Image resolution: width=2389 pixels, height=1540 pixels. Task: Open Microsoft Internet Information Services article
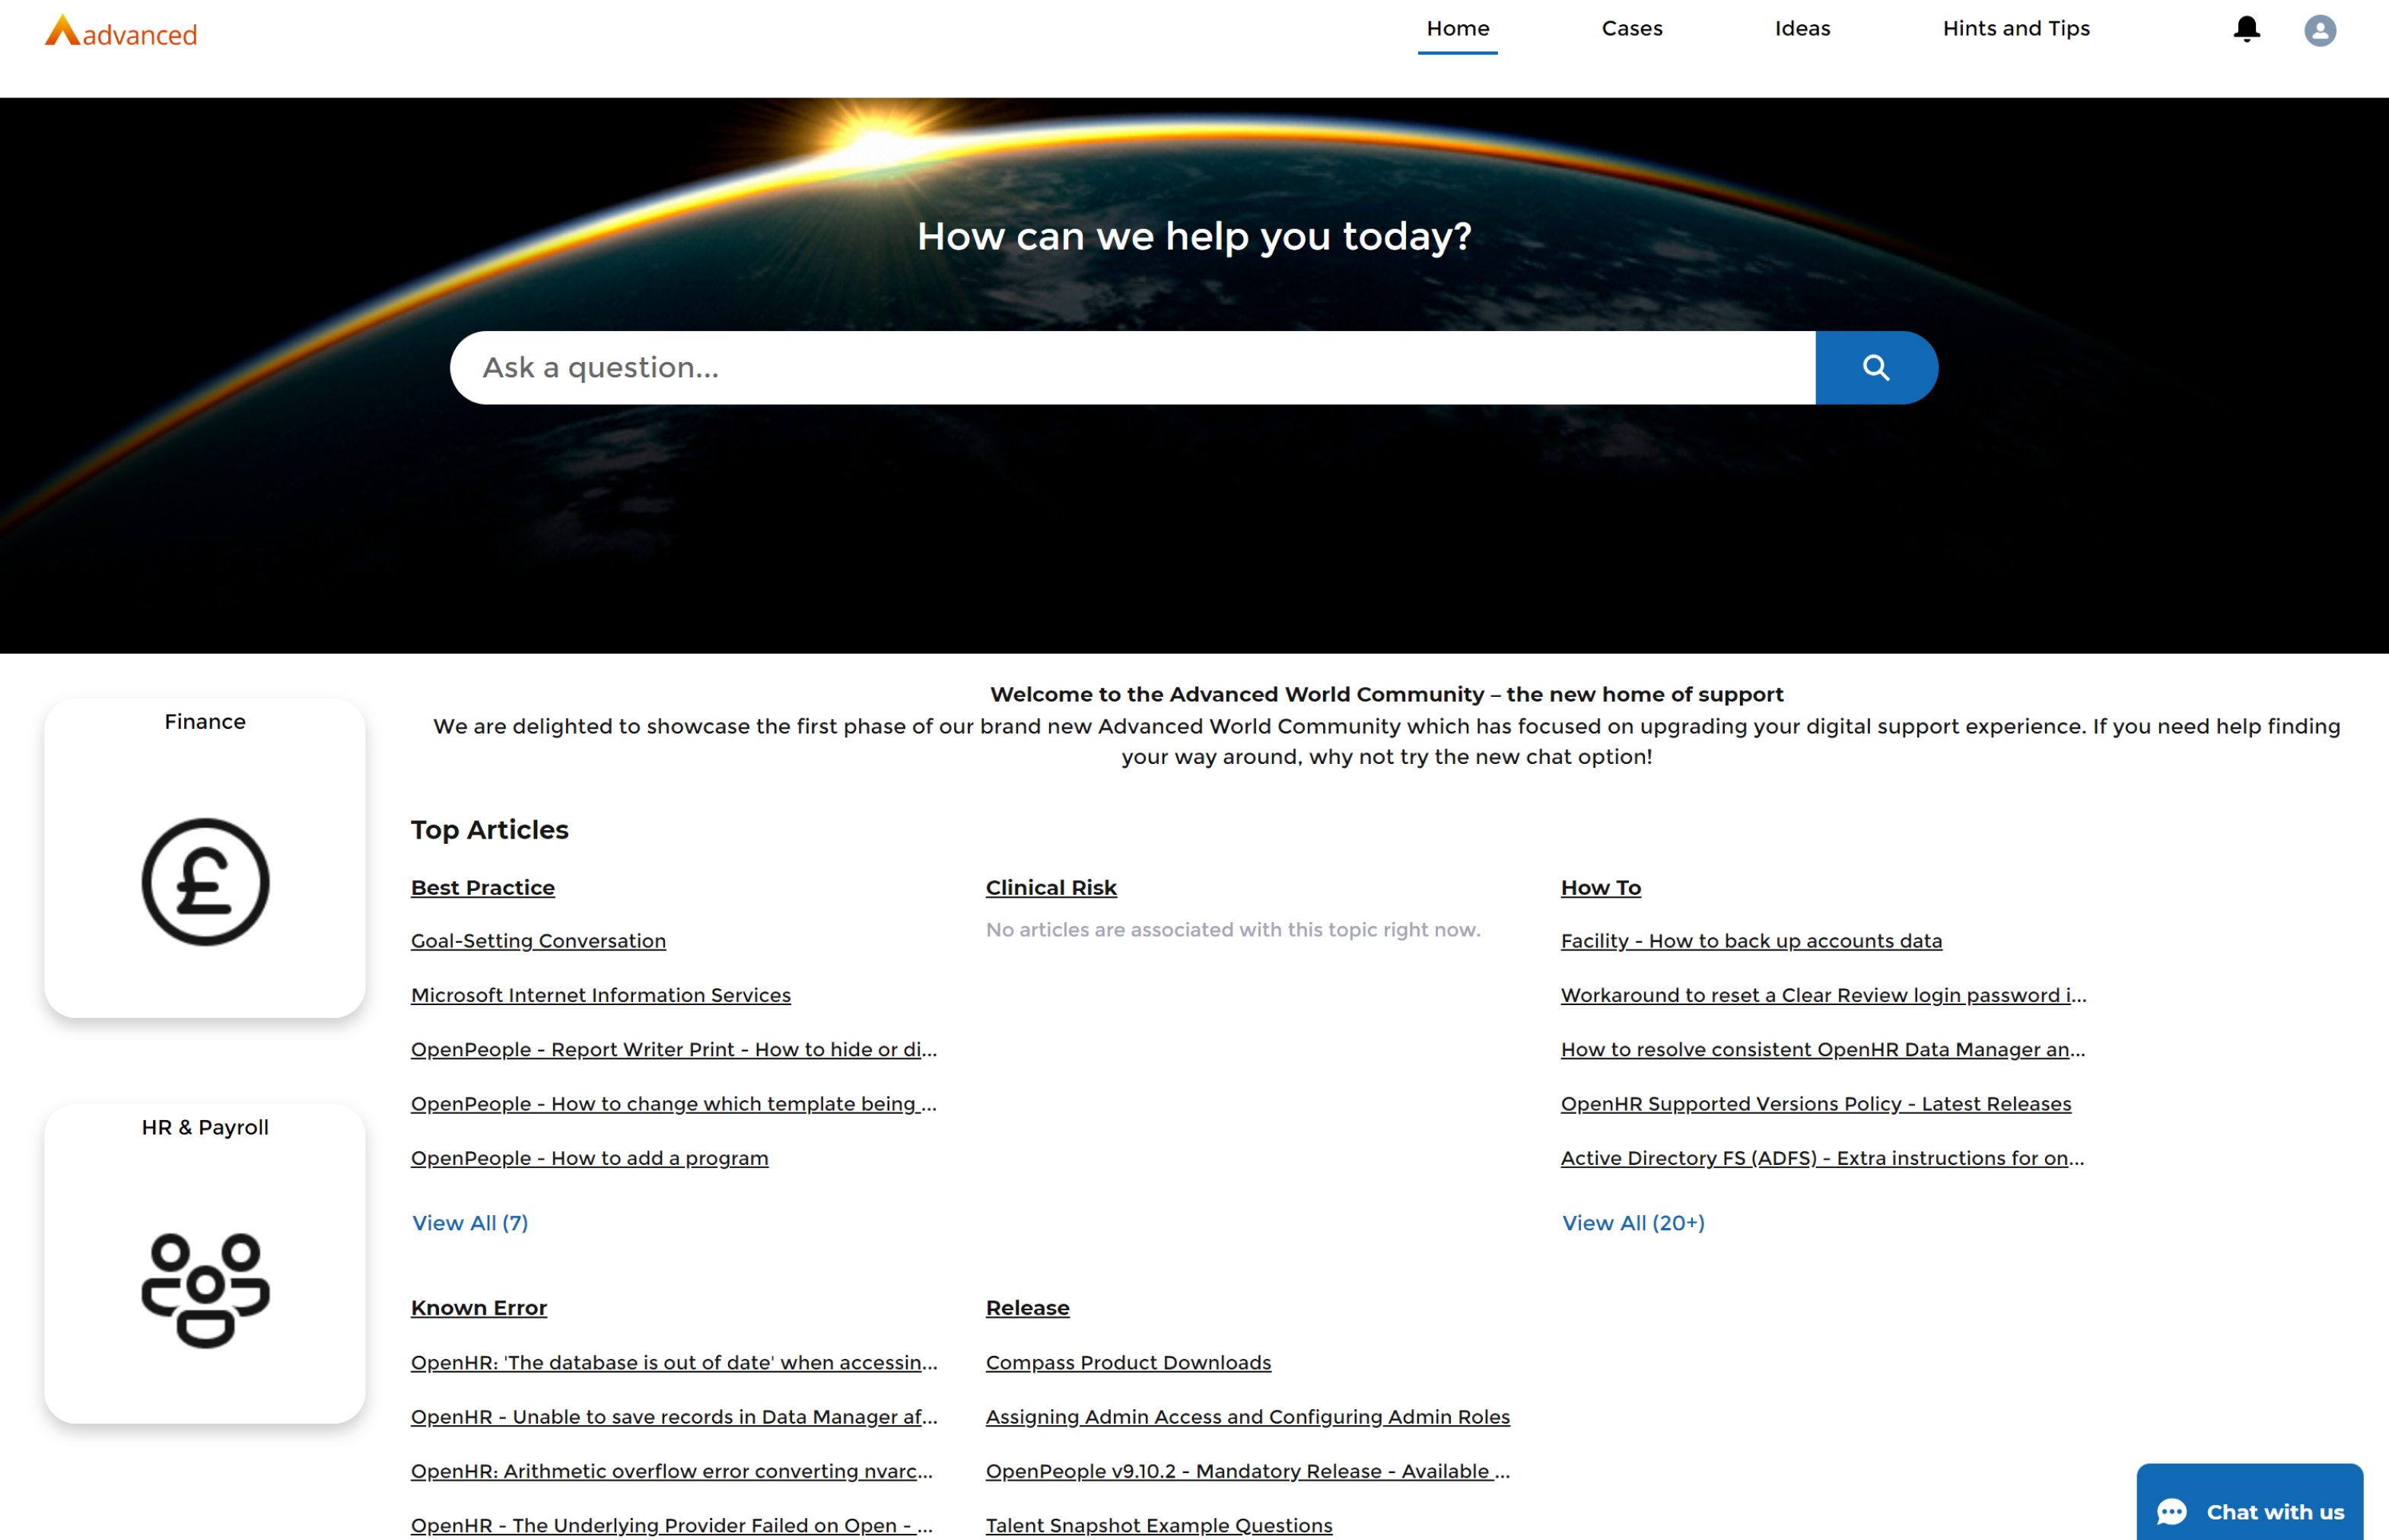[601, 995]
